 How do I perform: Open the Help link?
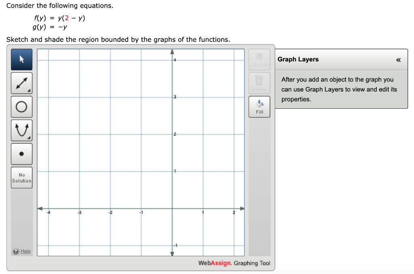(x=25, y=251)
